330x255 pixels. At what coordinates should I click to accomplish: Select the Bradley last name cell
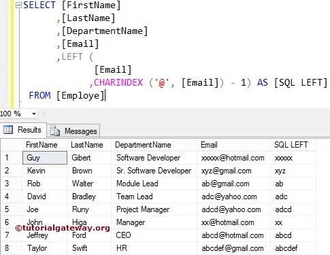[89, 197]
